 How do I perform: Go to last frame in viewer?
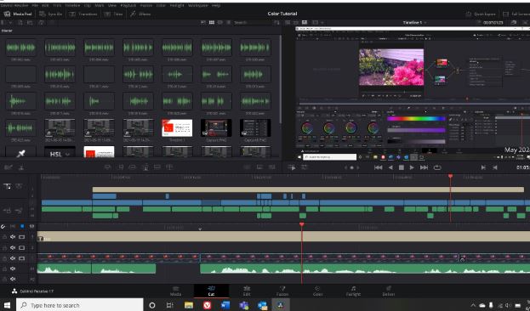click(x=424, y=167)
